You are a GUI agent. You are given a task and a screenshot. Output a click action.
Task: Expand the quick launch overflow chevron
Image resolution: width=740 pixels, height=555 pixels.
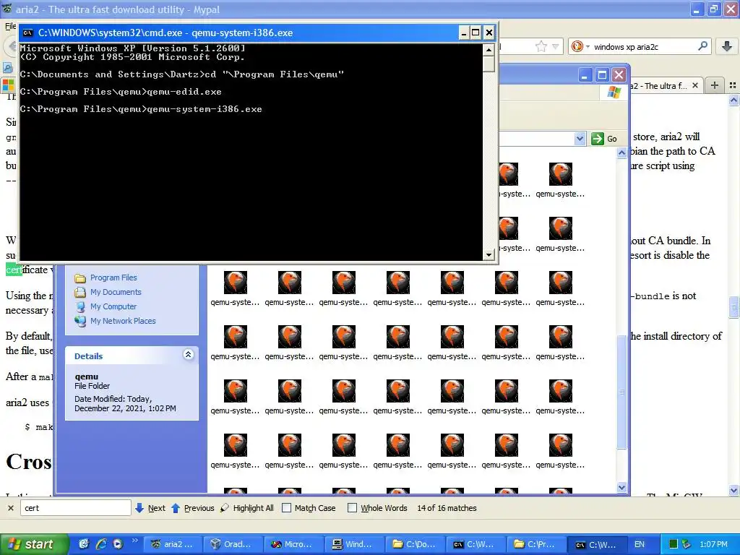[x=134, y=541]
